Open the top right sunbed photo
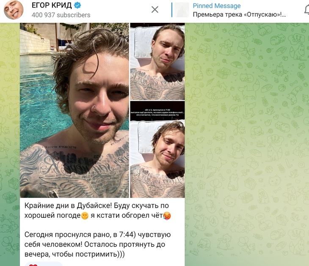The width and height of the screenshot is (309, 266). click(x=157, y=61)
